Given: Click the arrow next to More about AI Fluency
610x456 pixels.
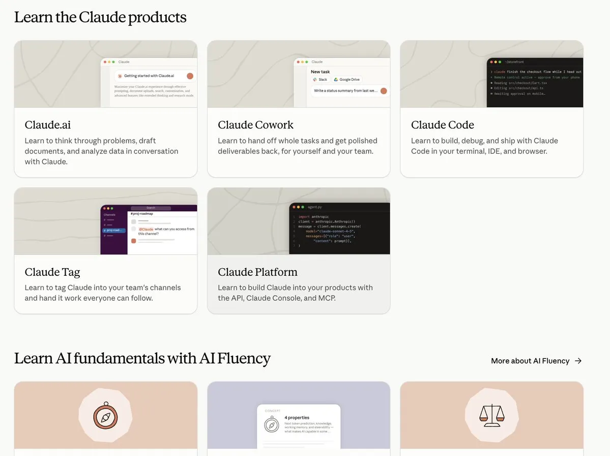Looking at the screenshot, I should tap(578, 361).
